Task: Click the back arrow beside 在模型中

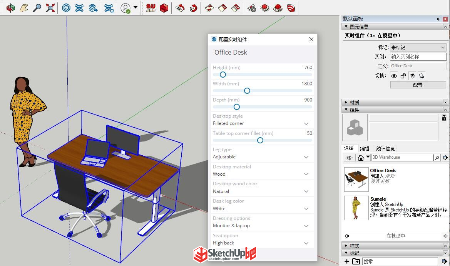Action: point(347,236)
